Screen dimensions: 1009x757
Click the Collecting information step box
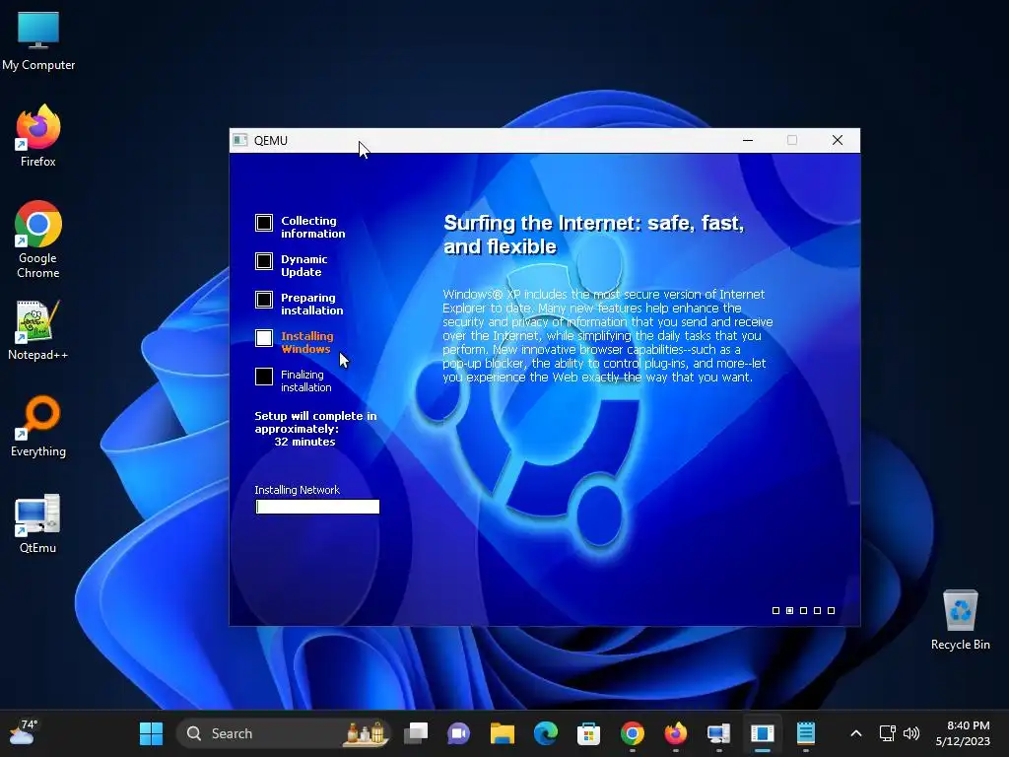[264, 223]
